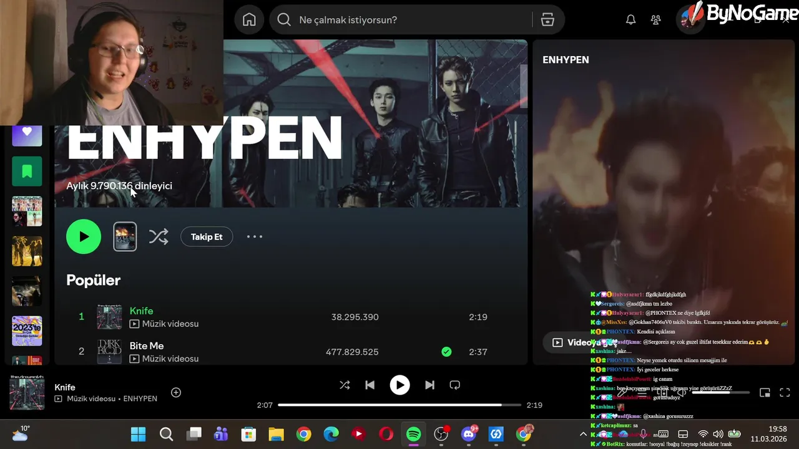This screenshot has width=799, height=449.
Task: Open Discord from taskbar
Action: click(469, 434)
